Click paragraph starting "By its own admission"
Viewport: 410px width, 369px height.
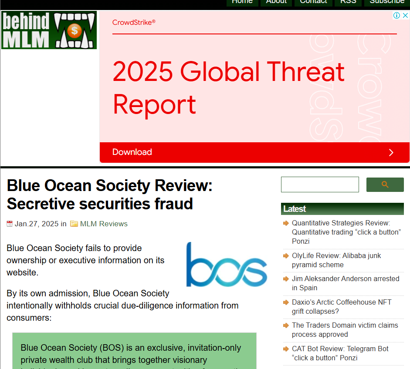122,305
